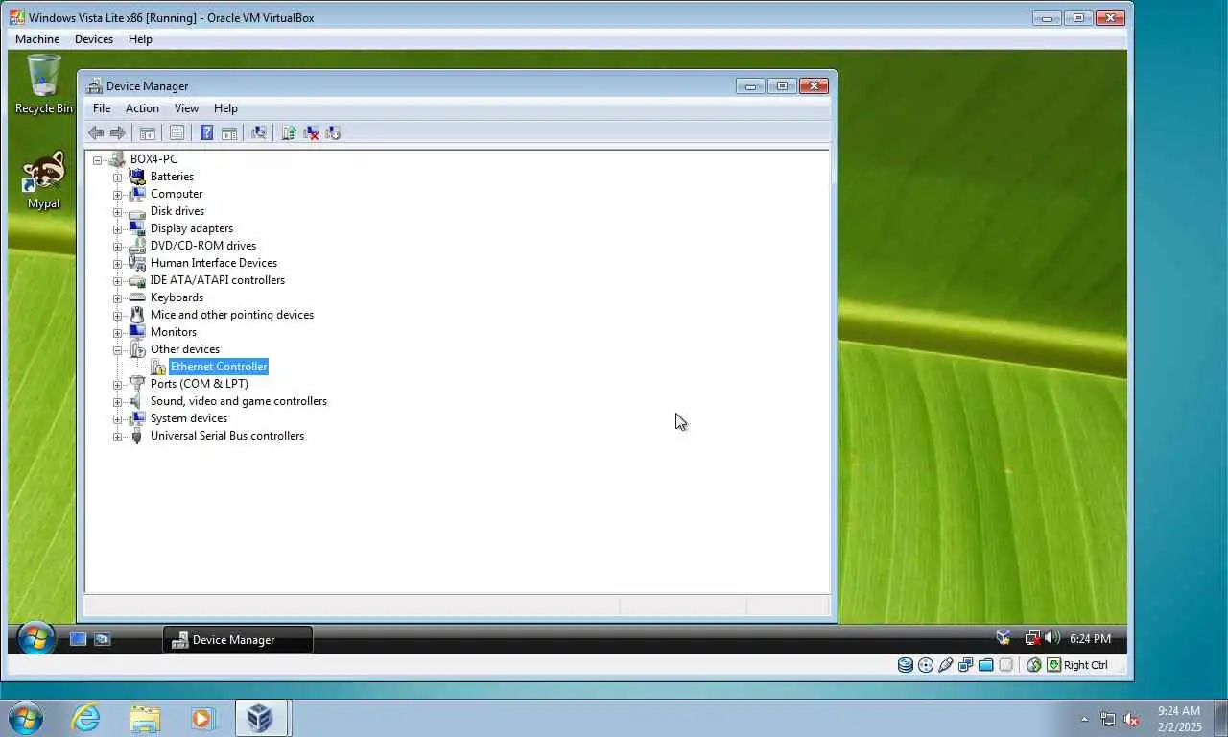The width and height of the screenshot is (1228, 737).
Task: Click the Back arrow in Device Manager toolbar
Action: [96, 132]
